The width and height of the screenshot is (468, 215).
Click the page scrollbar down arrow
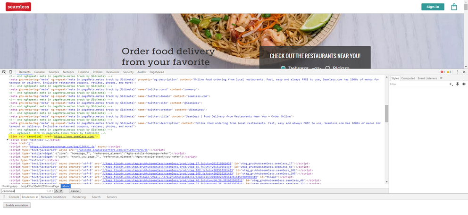(x=466, y=66)
